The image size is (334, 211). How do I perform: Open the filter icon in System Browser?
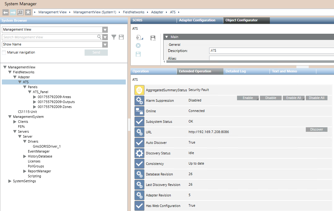[114, 37]
